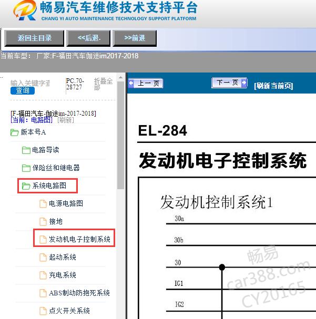This screenshot has height=319, width=316.
Task: Collapse the 版本号A folder icon
Action: (14, 132)
